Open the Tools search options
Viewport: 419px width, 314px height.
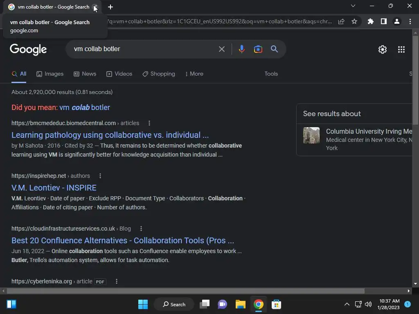(x=271, y=74)
